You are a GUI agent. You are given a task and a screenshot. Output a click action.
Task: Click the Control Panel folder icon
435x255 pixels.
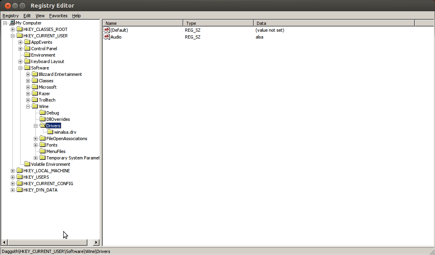pos(27,49)
